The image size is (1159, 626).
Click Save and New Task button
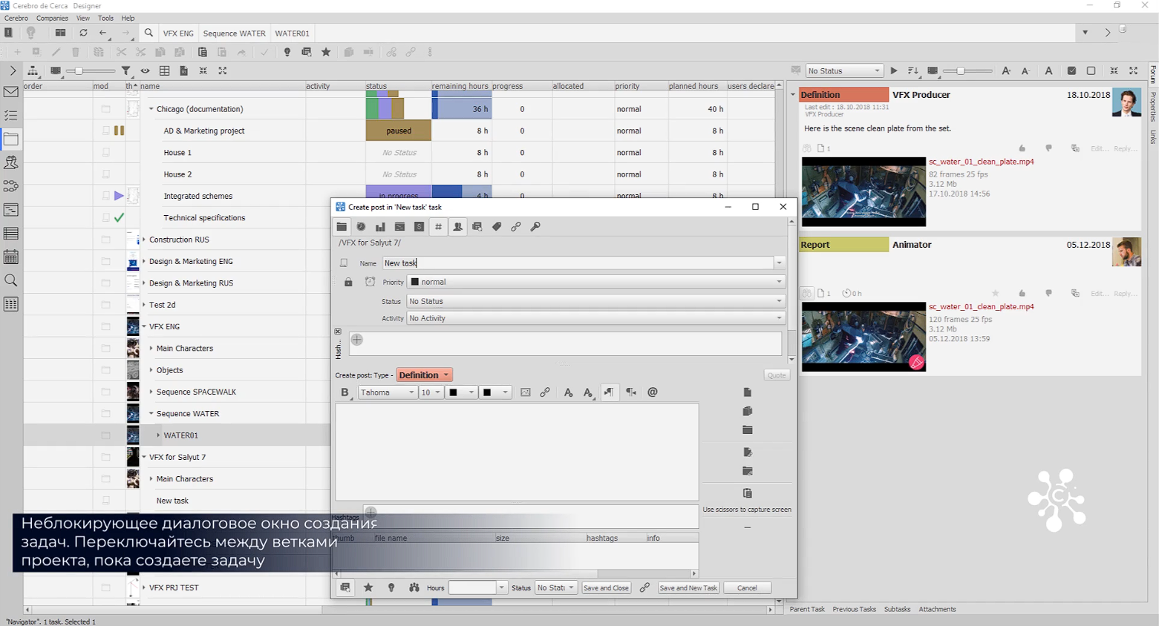click(688, 587)
